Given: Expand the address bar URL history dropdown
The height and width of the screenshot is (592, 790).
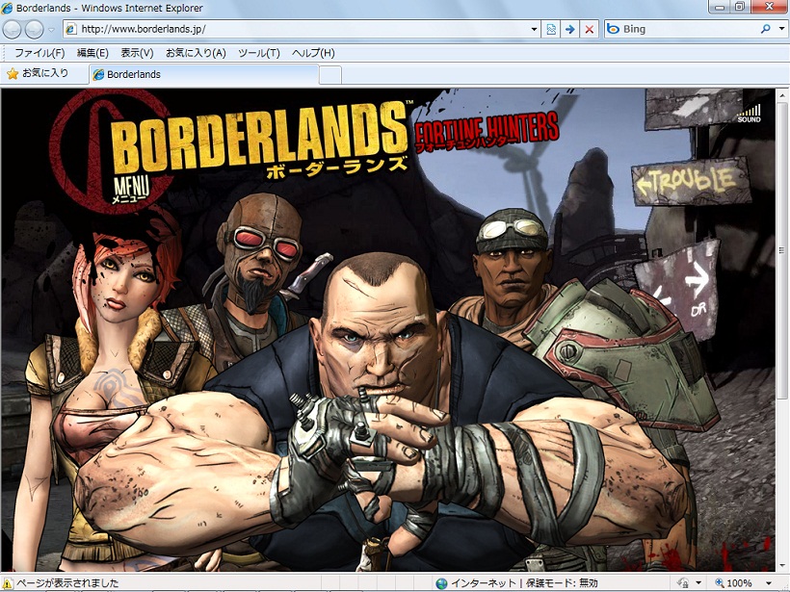Looking at the screenshot, I should pyautogui.click(x=535, y=30).
